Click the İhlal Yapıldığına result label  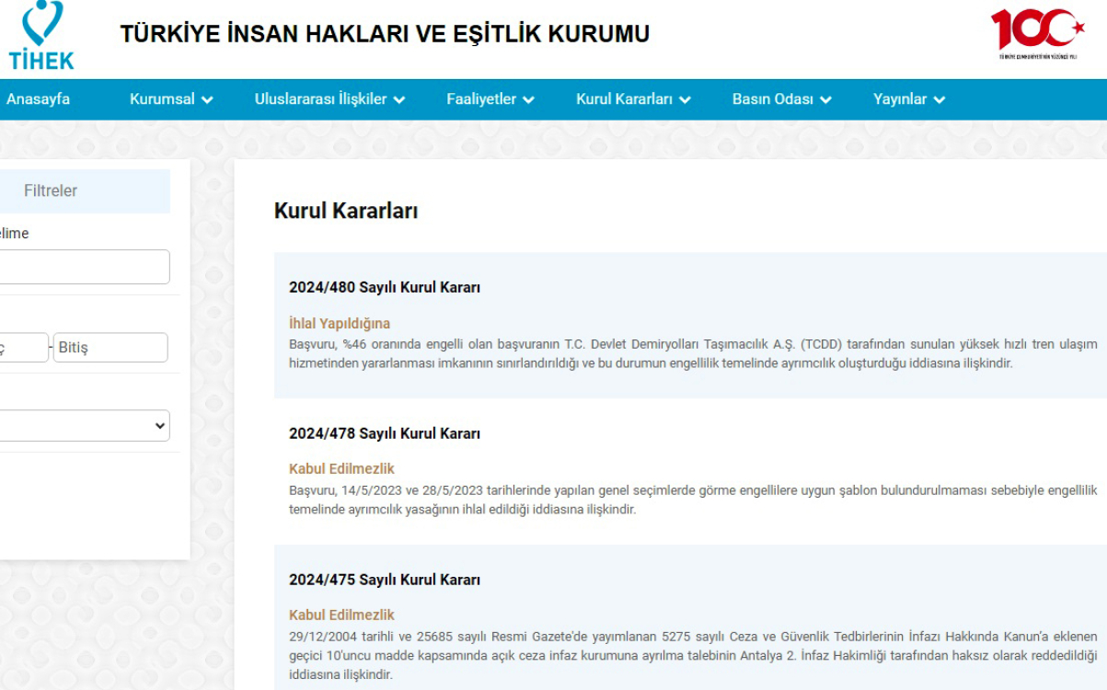click(x=340, y=323)
